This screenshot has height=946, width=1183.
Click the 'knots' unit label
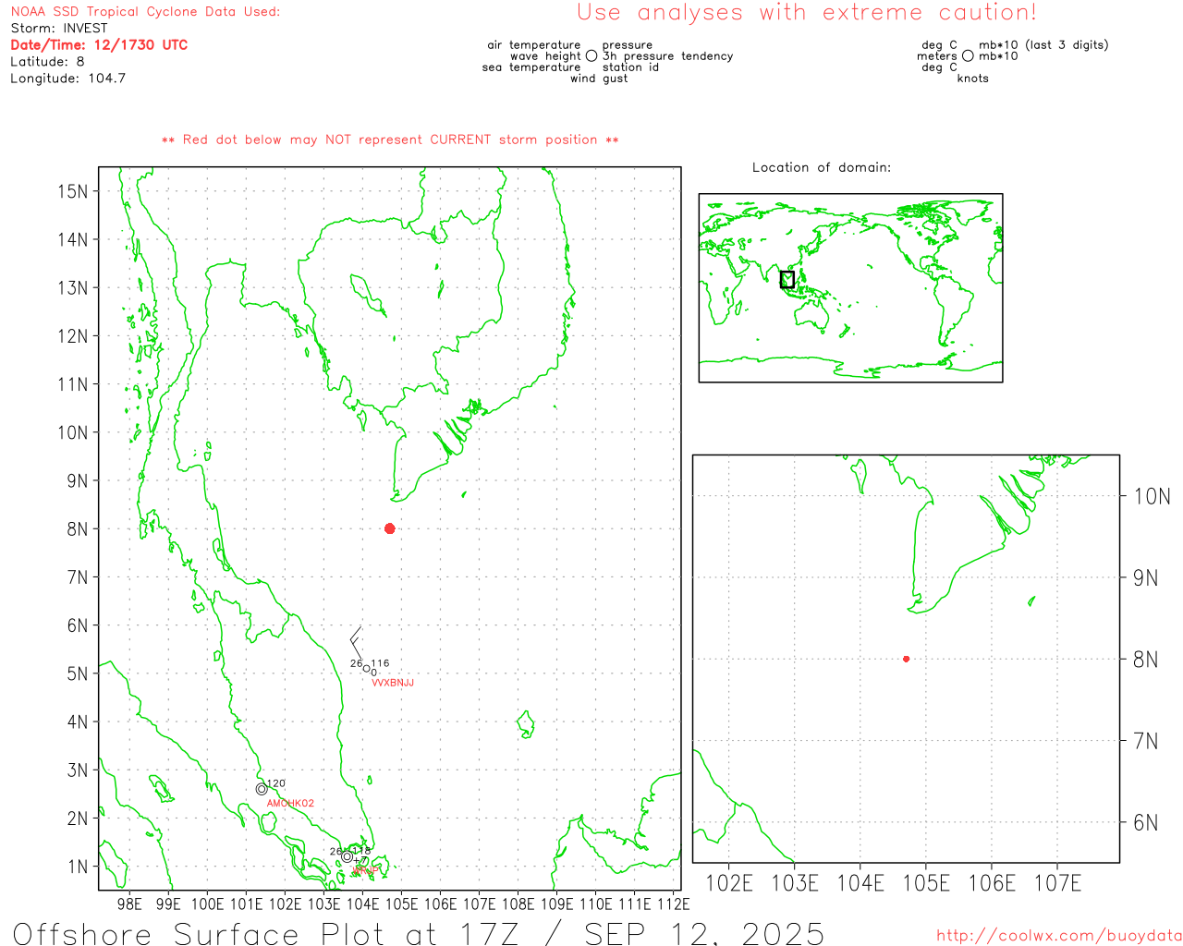pyautogui.click(x=973, y=79)
